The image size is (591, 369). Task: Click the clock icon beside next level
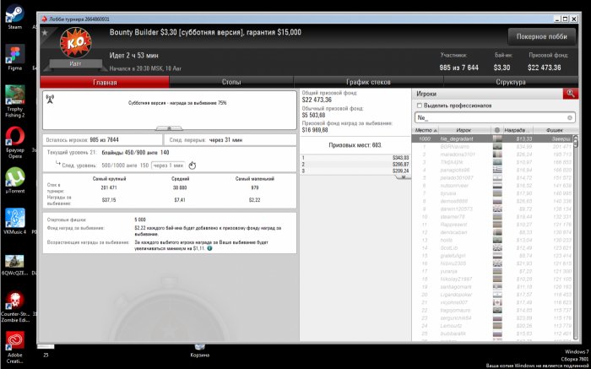[192, 165]
